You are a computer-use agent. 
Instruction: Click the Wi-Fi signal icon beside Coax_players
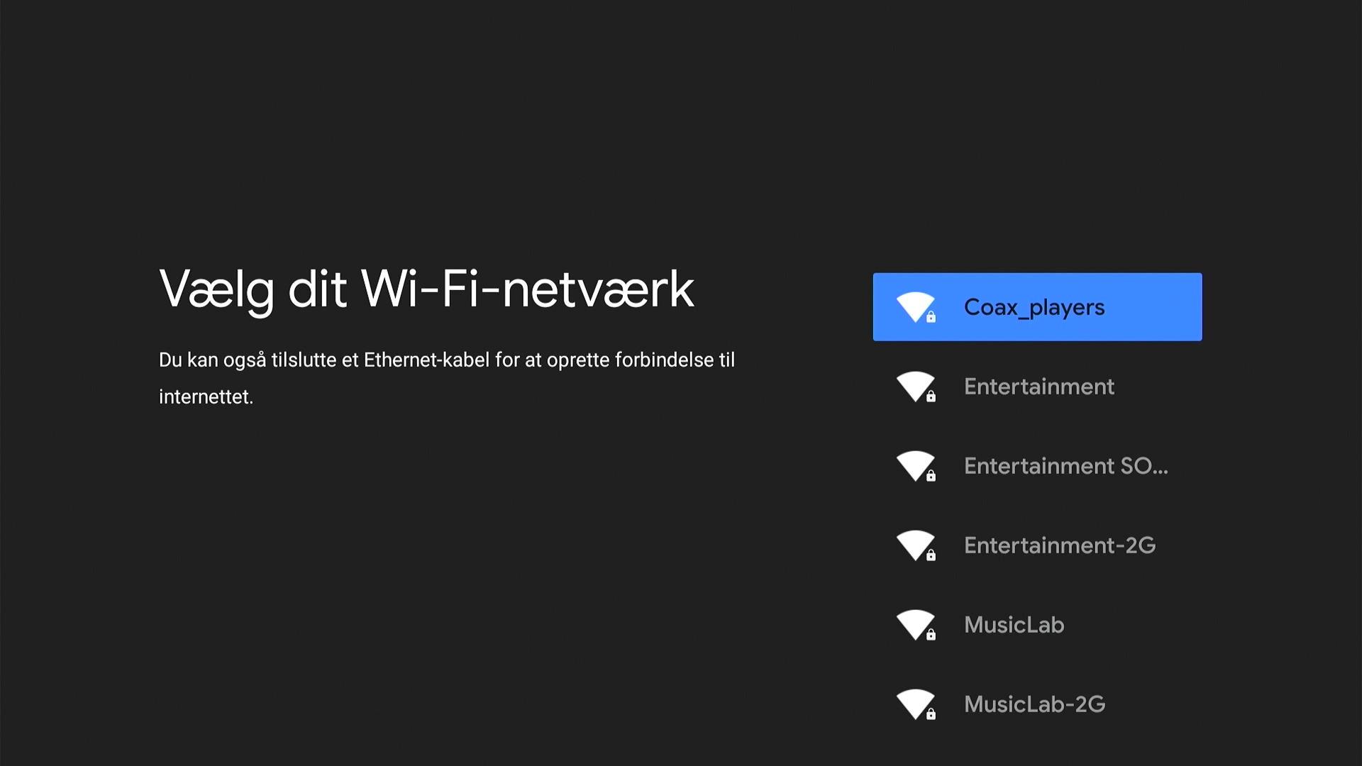point(914,306)
